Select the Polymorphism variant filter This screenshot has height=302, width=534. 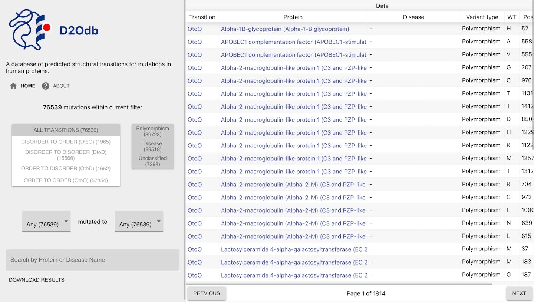[x=152, y=131]
